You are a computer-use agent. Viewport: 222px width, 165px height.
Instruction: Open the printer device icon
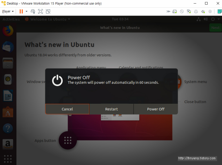coord(196,11)
